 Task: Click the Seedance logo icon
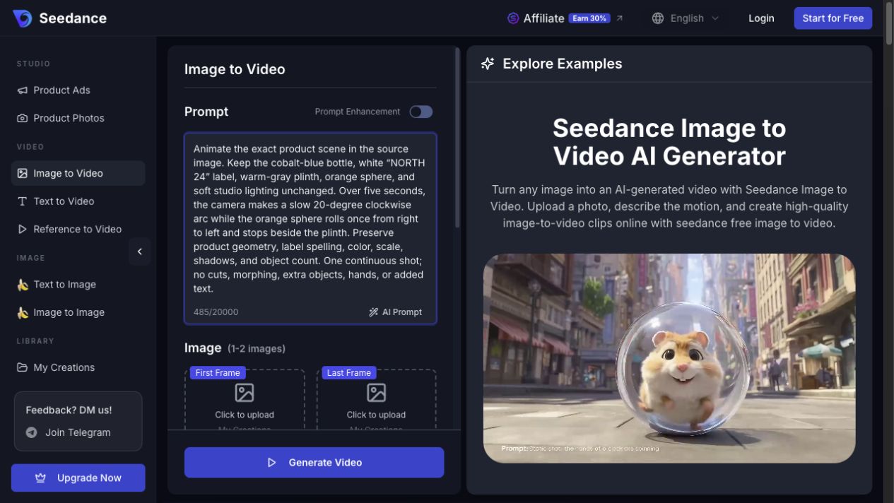(23, 18)
